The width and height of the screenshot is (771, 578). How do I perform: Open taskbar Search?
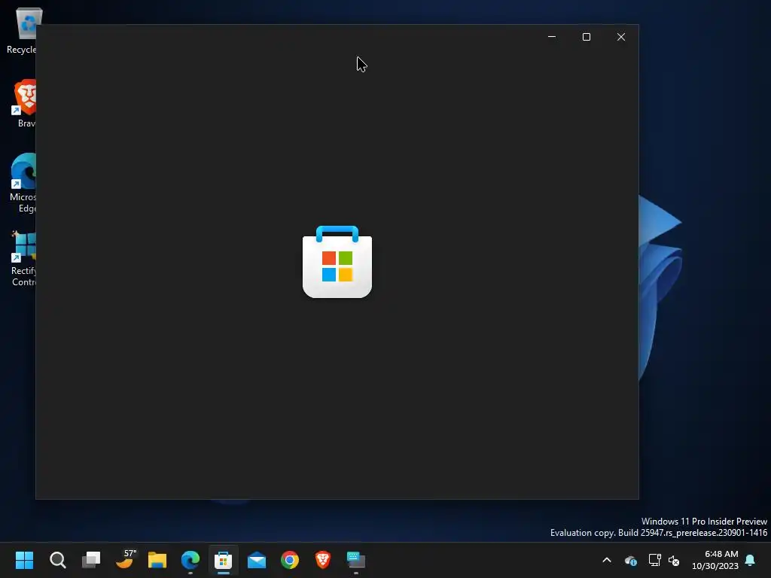[x=57, y=560]
